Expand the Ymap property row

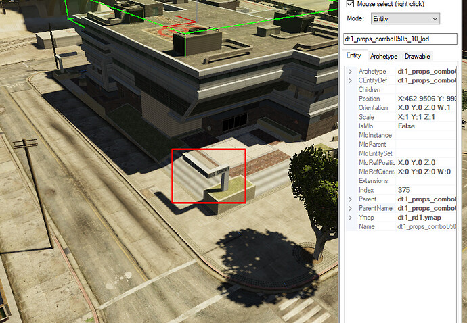pyautogui.click(x=351, y=218)
